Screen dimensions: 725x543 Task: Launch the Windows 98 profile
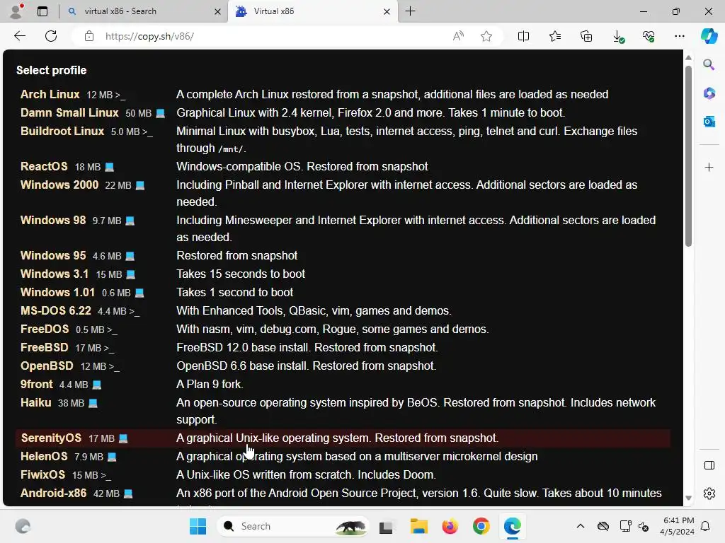[53, 221]
